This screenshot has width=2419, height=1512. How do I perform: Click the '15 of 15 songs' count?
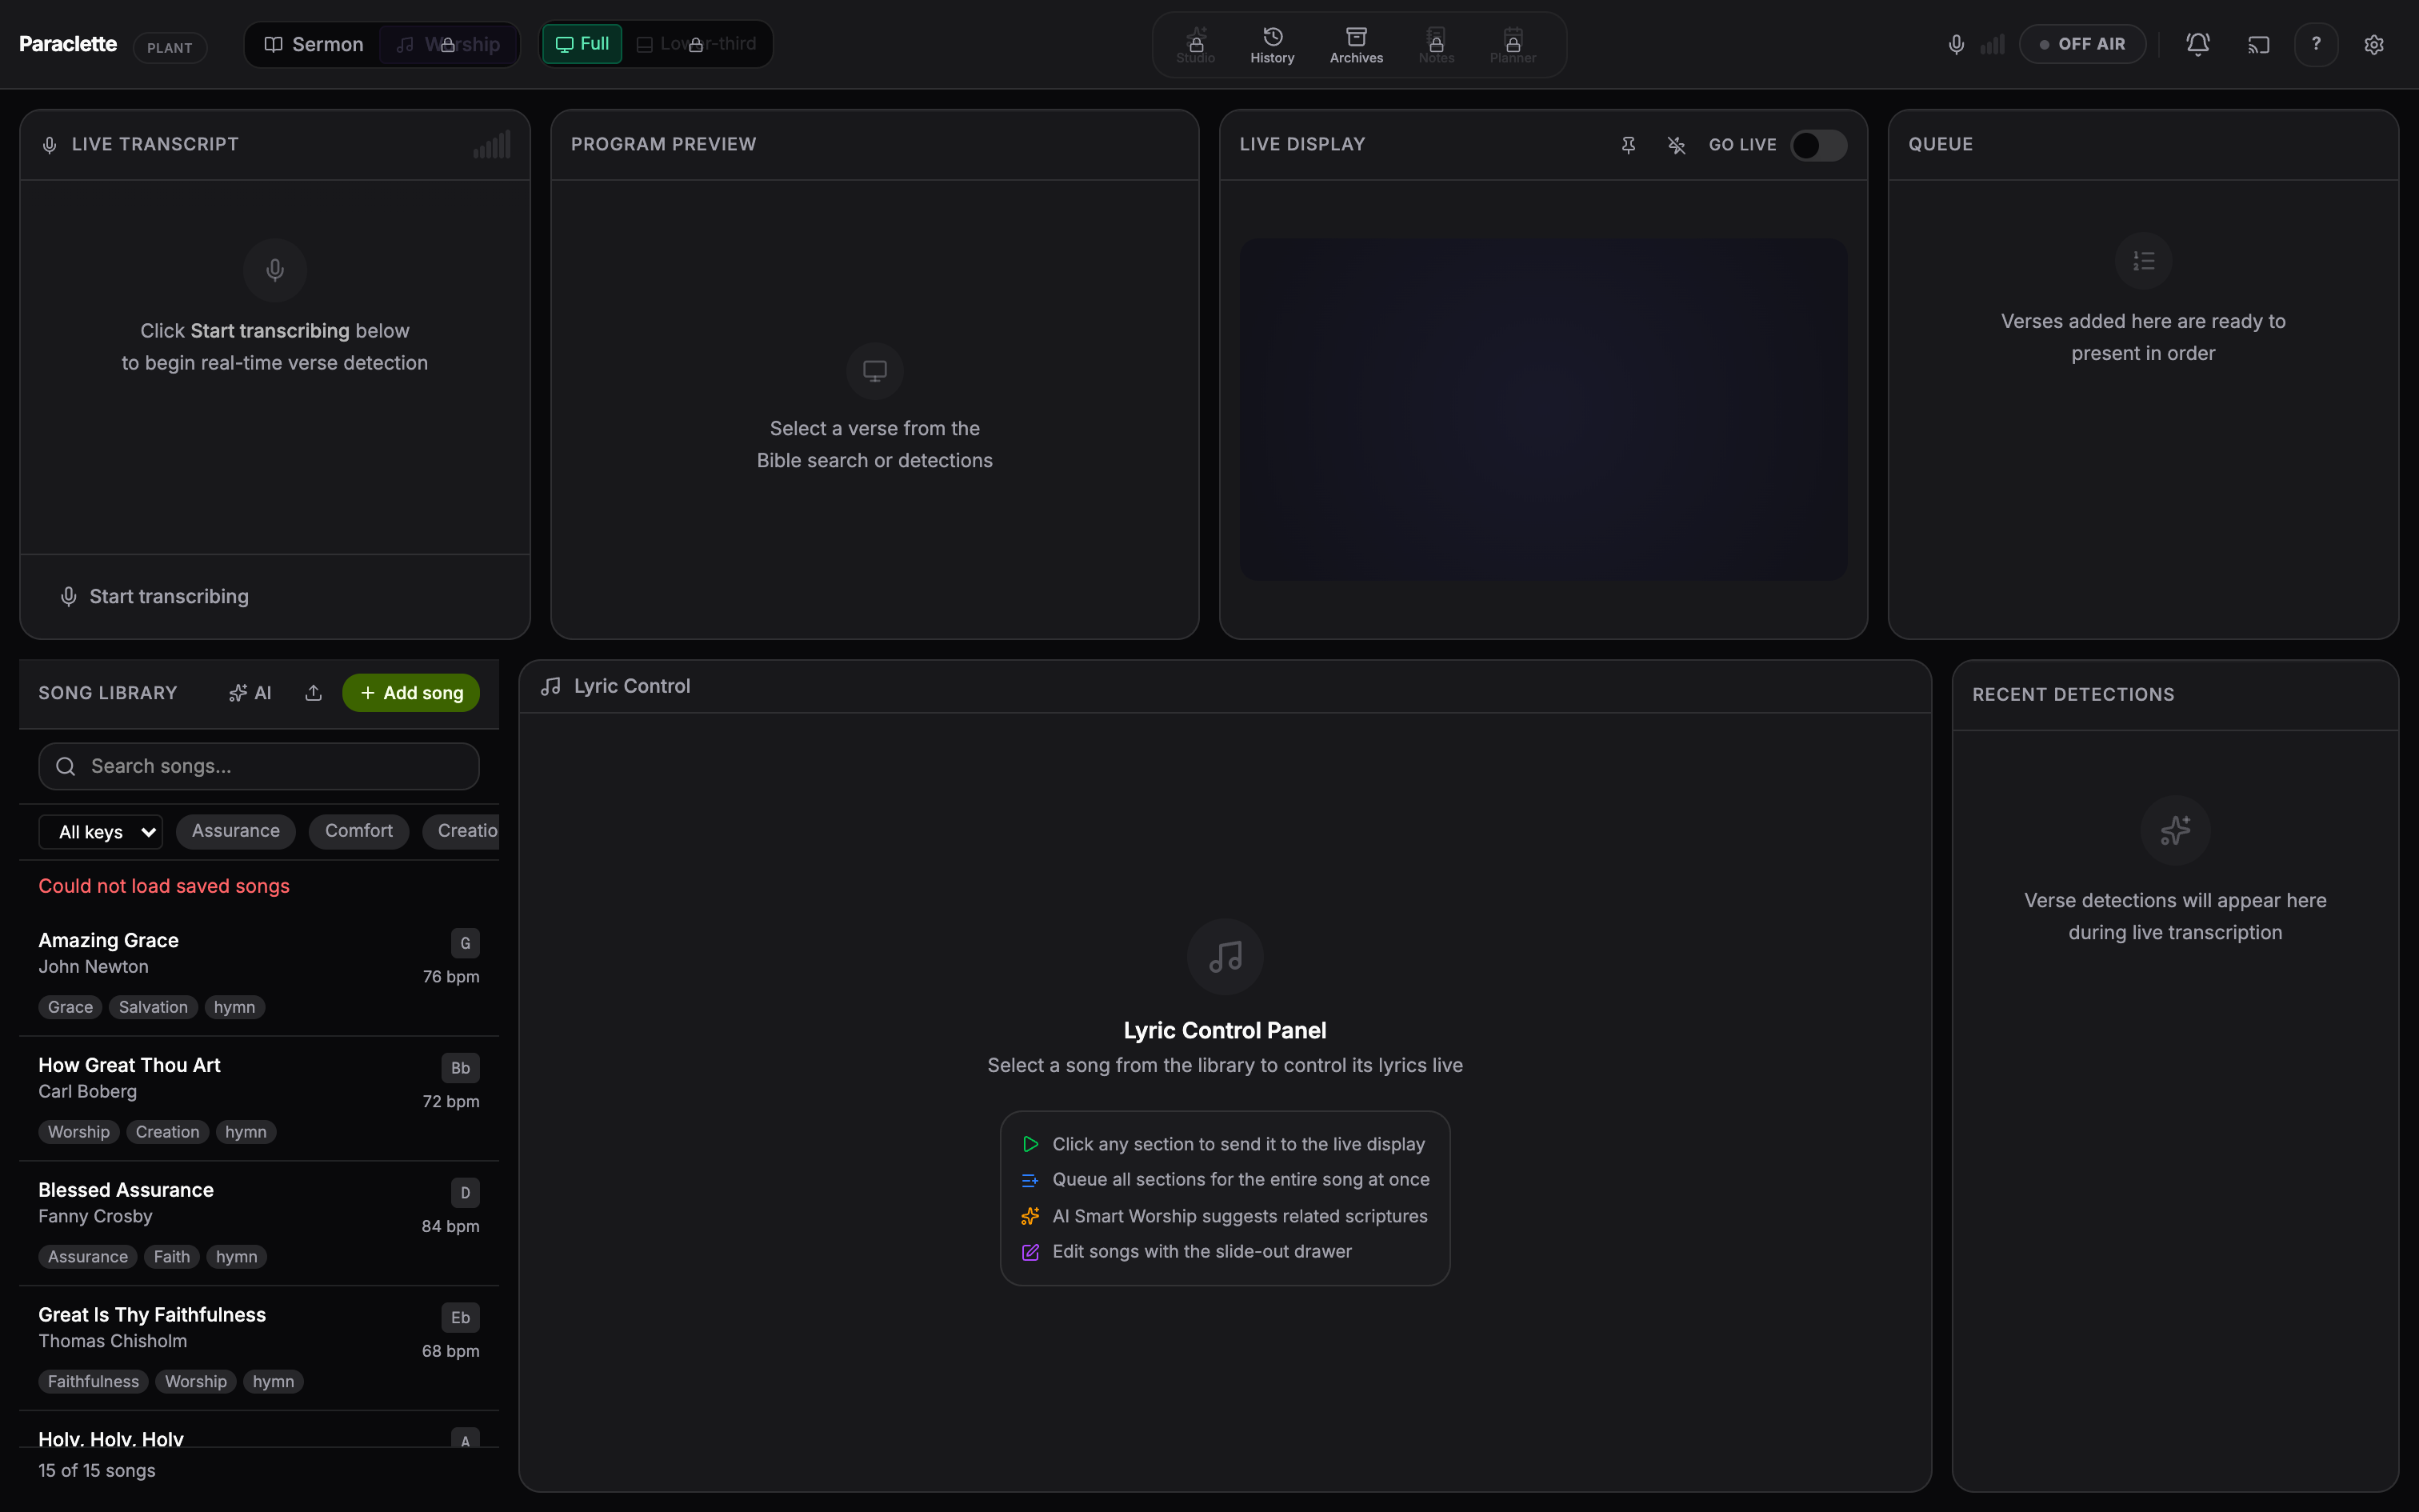pos(97,1470)
